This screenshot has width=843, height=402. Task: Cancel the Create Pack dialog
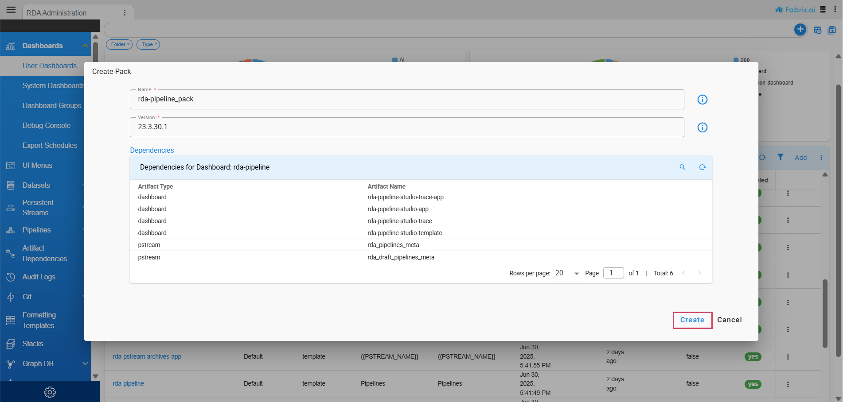click(729, 320)
